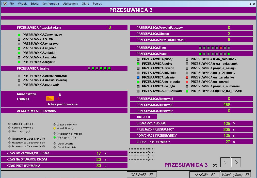Toggle PRZESUWNICA.Zezw_jazdy indicator

(19, 35)
